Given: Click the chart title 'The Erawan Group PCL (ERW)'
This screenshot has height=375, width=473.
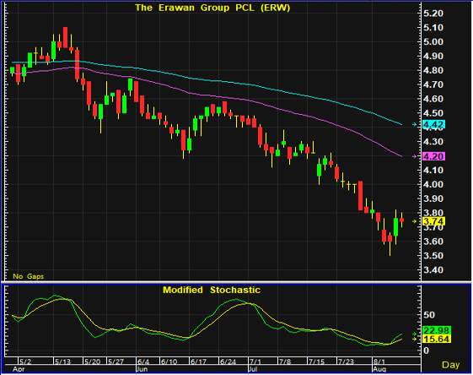Looking at the screenshot, I should tap(212, 8).
